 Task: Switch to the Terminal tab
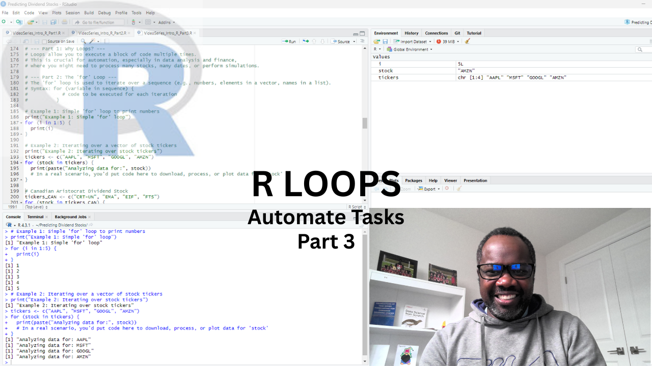(x=35, y=217)
